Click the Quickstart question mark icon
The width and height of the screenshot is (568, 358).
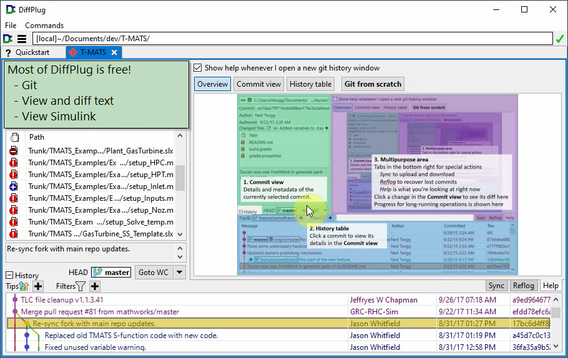pyautogui.click(x=8, y=52)
